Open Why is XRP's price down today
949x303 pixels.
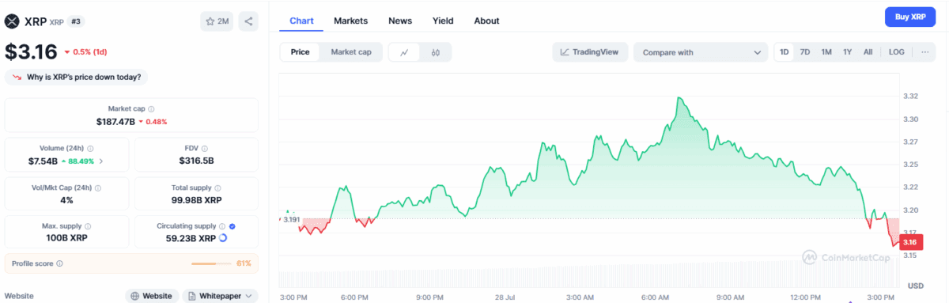77,77
